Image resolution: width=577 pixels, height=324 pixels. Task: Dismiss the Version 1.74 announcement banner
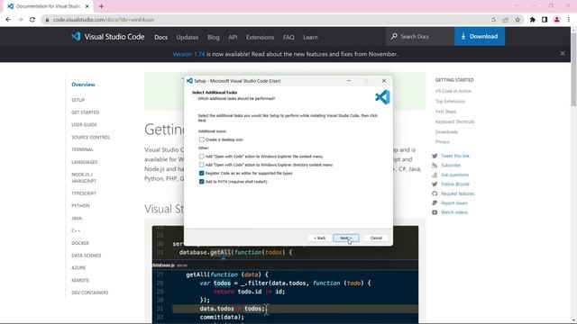(x=563, y=54)
